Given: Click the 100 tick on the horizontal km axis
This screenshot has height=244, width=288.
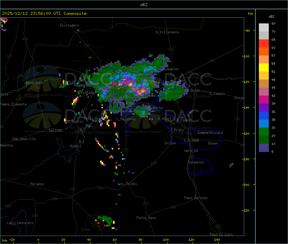Looking at the screenshot, I should point(166,240).
